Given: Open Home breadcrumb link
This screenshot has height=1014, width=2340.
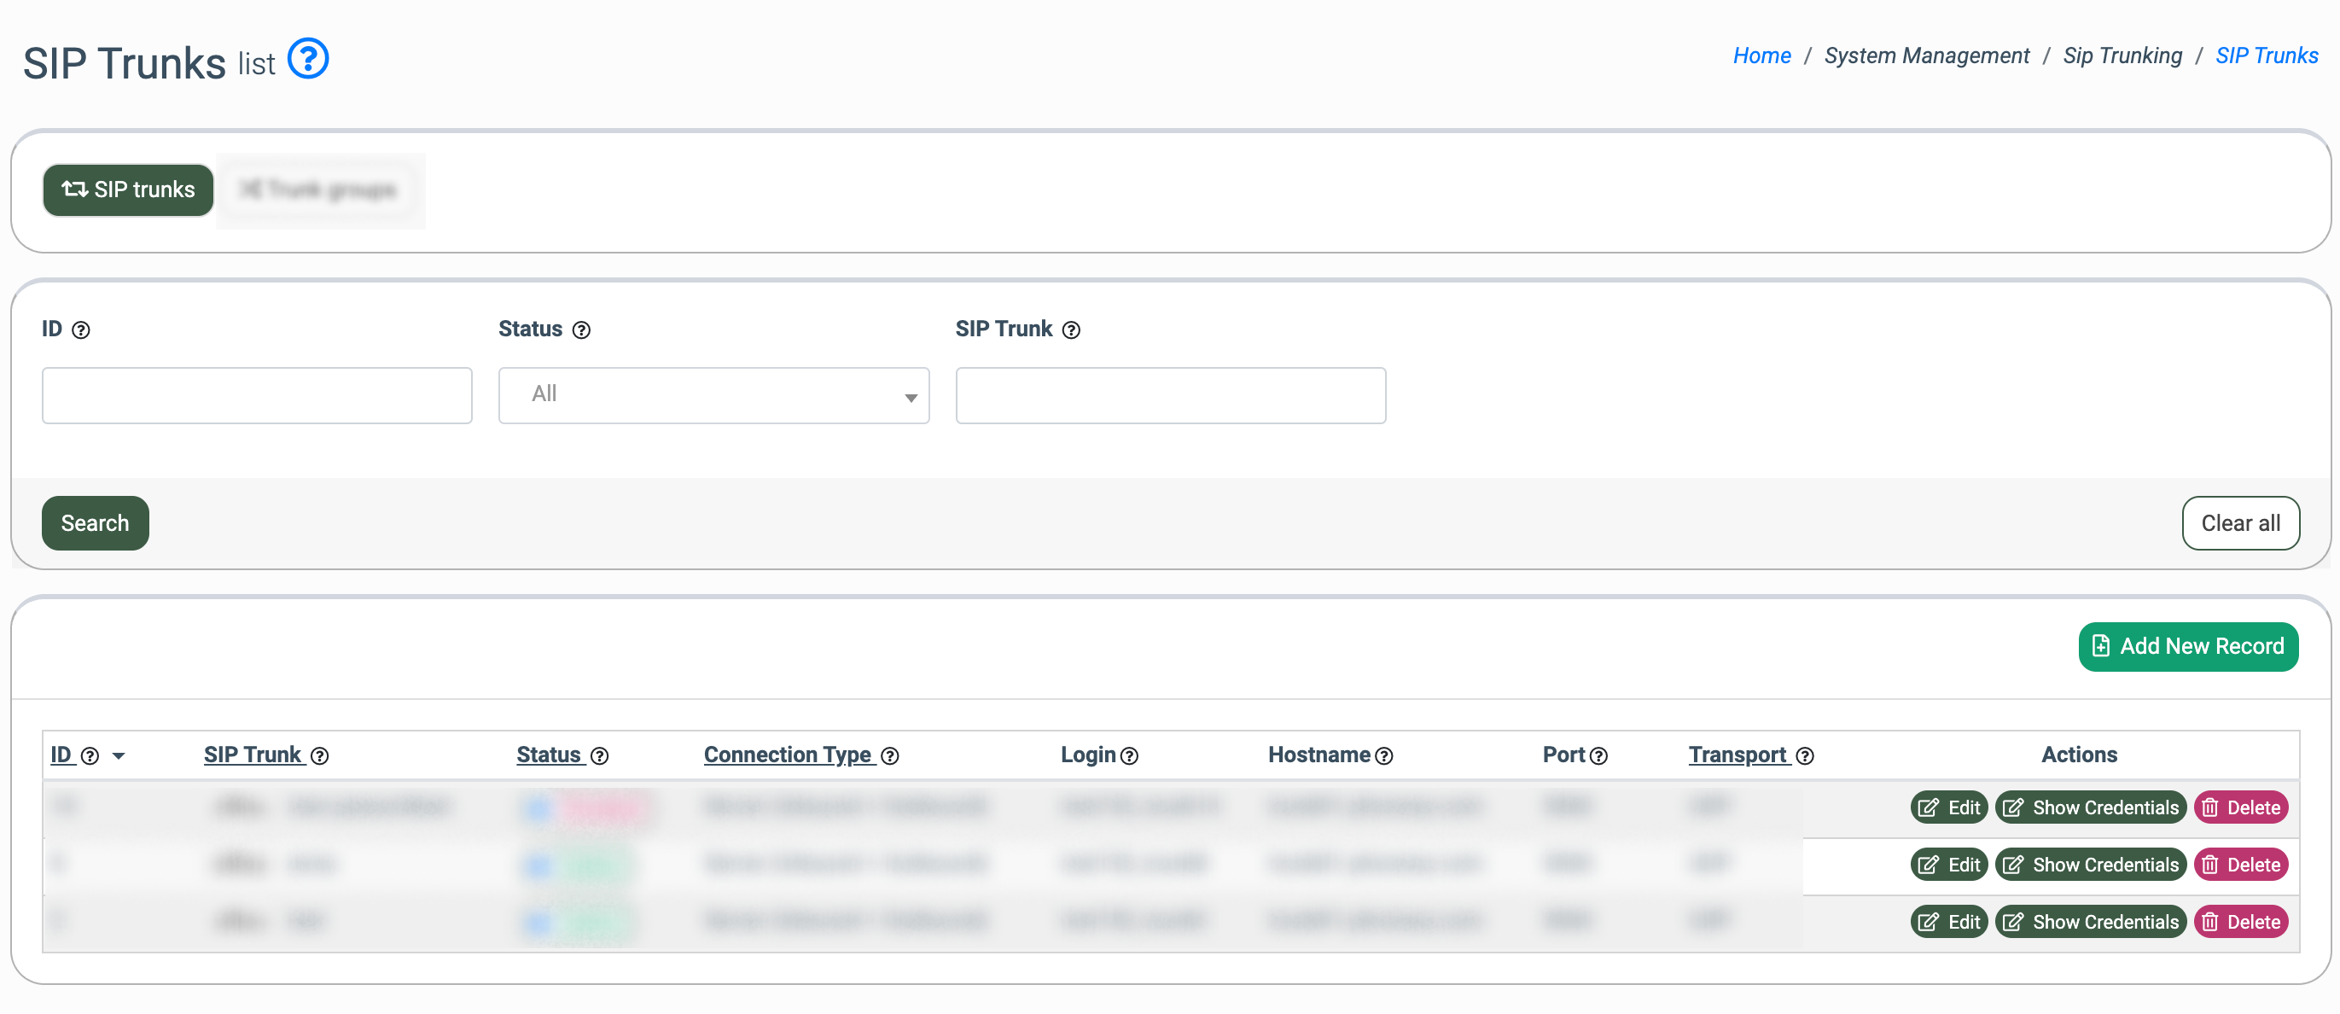Looking at the screenshot, I should pyautogui.click(x=1761, y=55).
